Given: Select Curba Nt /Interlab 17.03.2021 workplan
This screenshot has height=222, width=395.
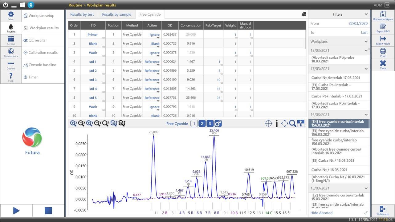Looking at the screenshot, I should click(x=339, y=78).
